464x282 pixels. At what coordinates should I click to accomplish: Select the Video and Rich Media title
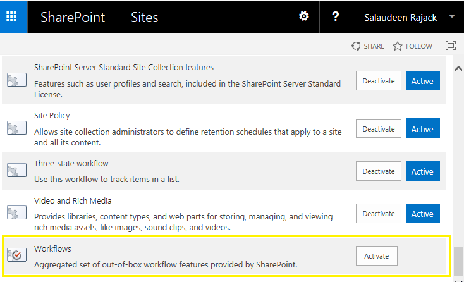(x=73, y=200)
